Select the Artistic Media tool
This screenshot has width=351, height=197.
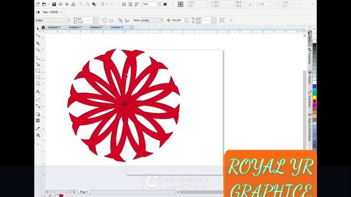tap(38, 65)
